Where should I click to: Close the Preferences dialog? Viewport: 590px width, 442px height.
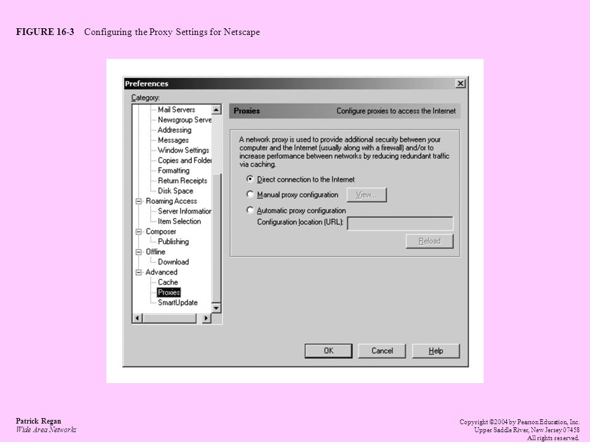click(460, 83)
